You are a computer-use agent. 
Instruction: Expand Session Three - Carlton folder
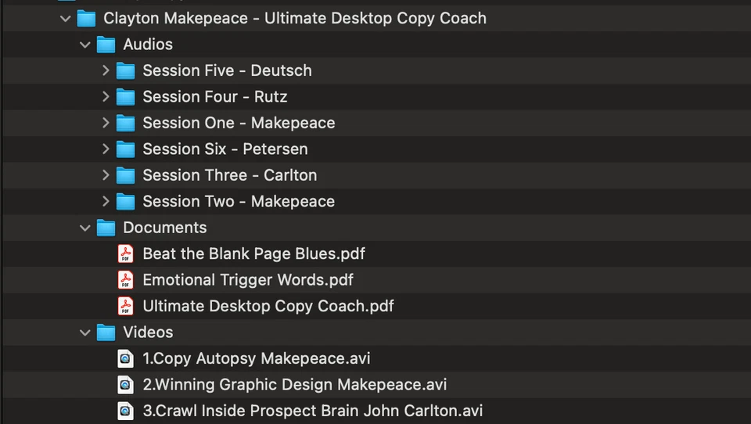(106, 175)
